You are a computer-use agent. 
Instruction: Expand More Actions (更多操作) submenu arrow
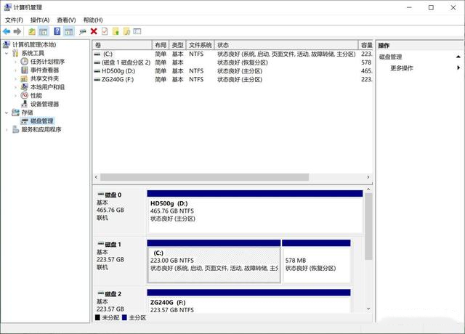pos(458,68)
